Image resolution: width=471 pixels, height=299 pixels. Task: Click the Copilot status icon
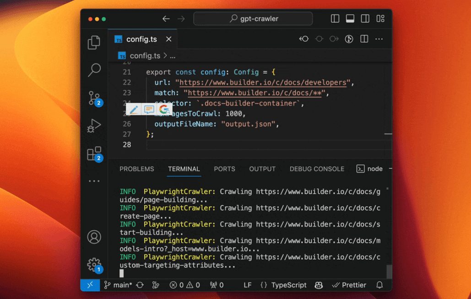(x=319, y=285)
